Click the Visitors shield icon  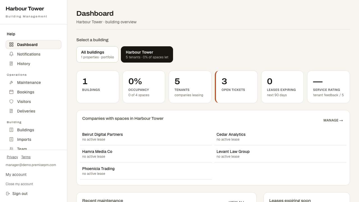[11, 102]
